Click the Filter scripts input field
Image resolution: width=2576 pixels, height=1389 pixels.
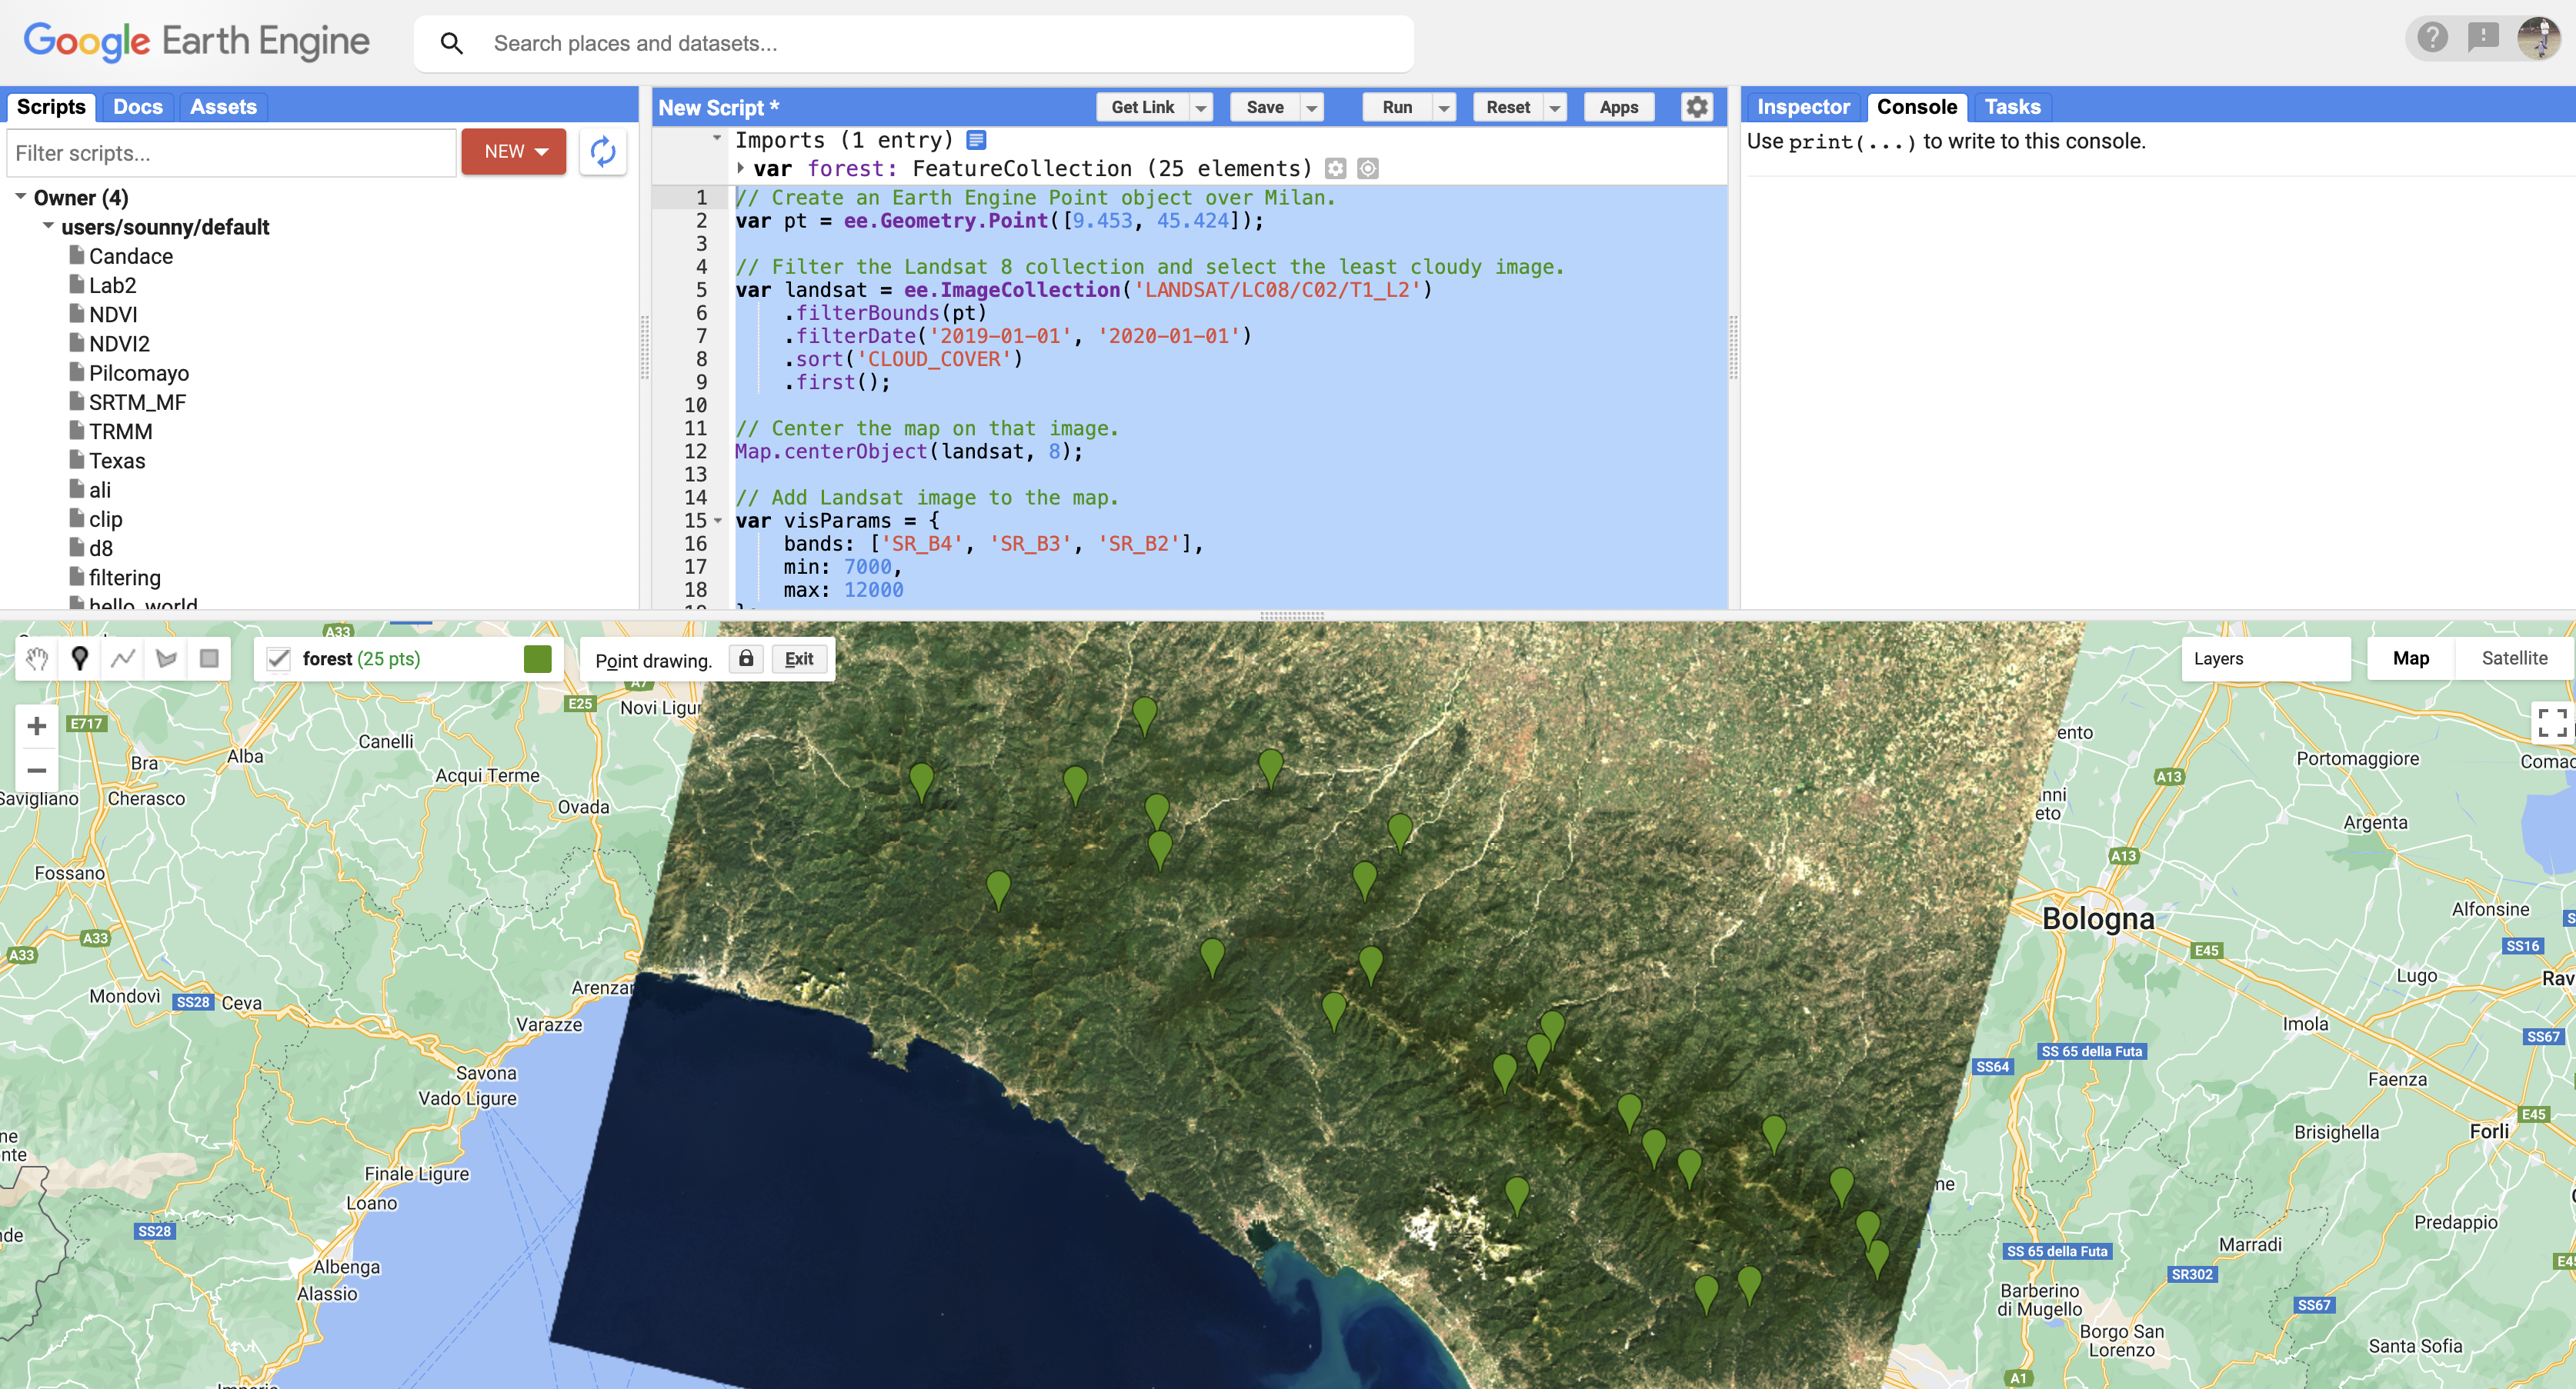[230, 153]
